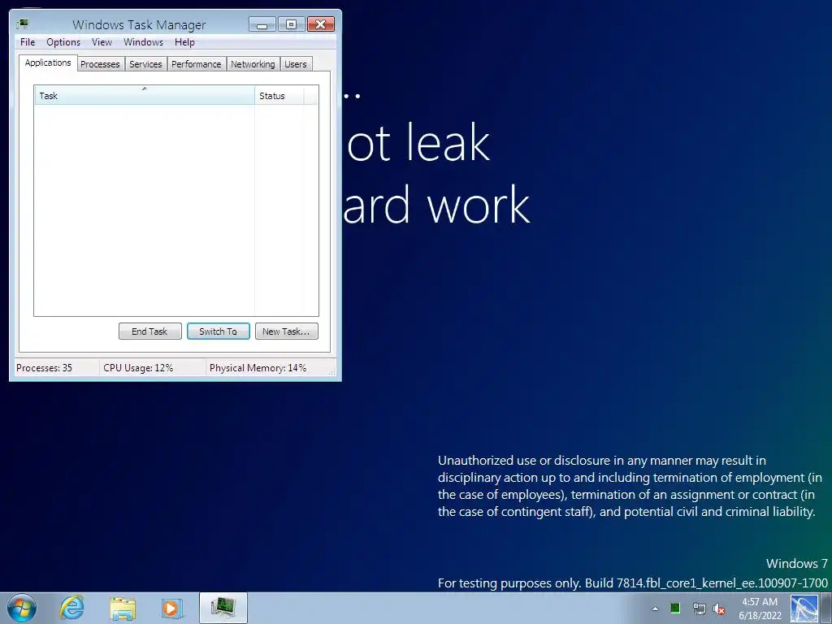This screenshot has width=832, height=624.
Task: Open the Windows menu
Action: (143, 42)
